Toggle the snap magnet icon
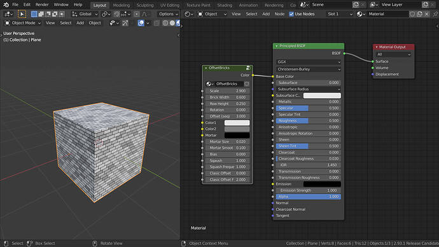Image resolution: width=439 pixels, height=247 pixels. pyautogui.click(x=117, y=14)
